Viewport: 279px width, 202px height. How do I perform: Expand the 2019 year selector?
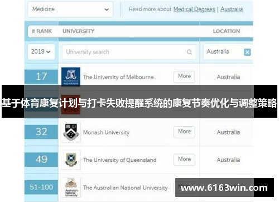coord(41,52)
